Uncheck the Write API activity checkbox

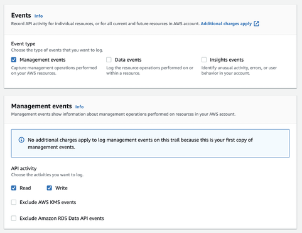pyautogui.click(x=50, y=188)
